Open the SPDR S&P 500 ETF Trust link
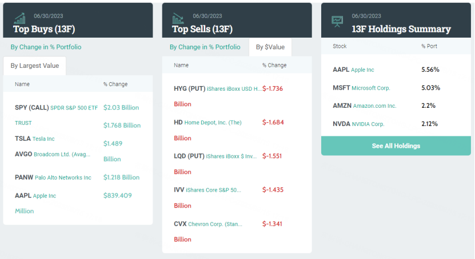Viewport: 475px width, 259px height. coord(74,108)
